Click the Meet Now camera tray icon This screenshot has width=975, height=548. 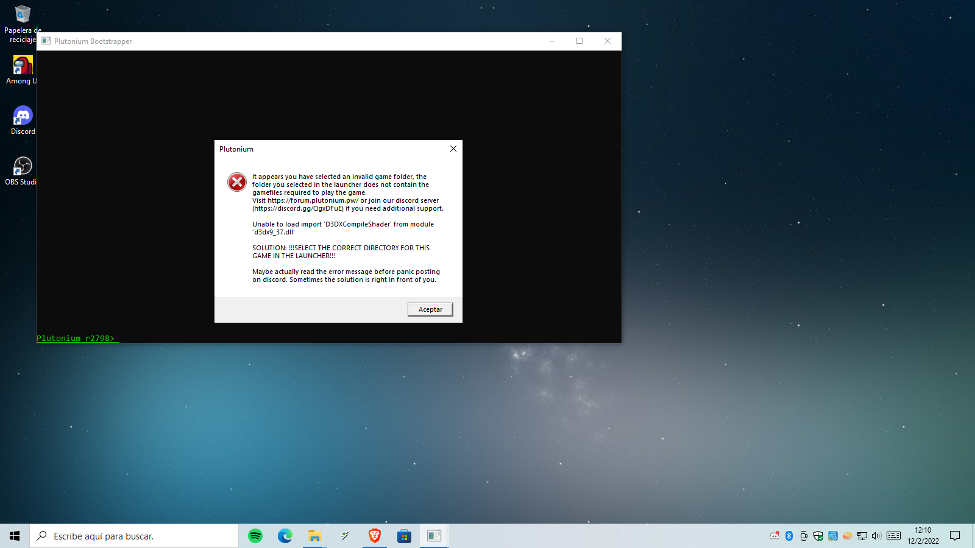coord(804,536)
